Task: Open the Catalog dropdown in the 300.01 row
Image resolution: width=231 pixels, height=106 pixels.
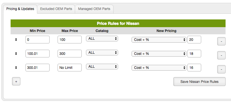Action: point(102,67)
